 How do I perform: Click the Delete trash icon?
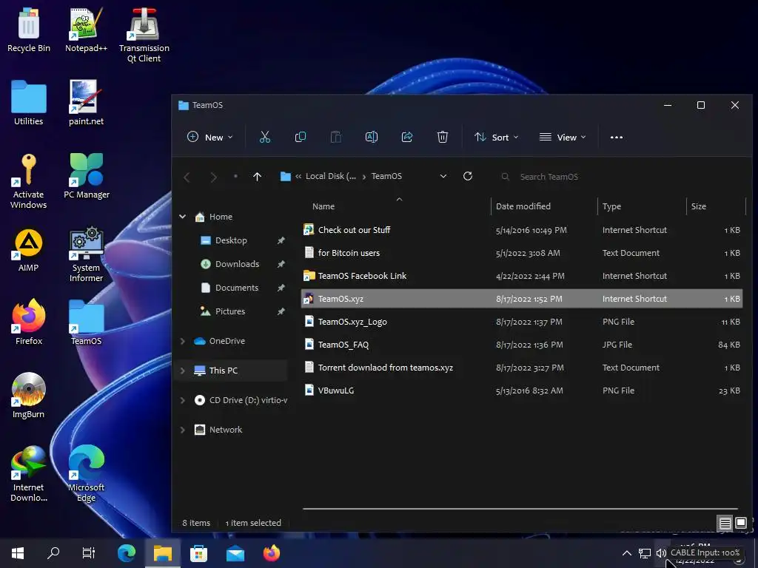tap(443, 137)
